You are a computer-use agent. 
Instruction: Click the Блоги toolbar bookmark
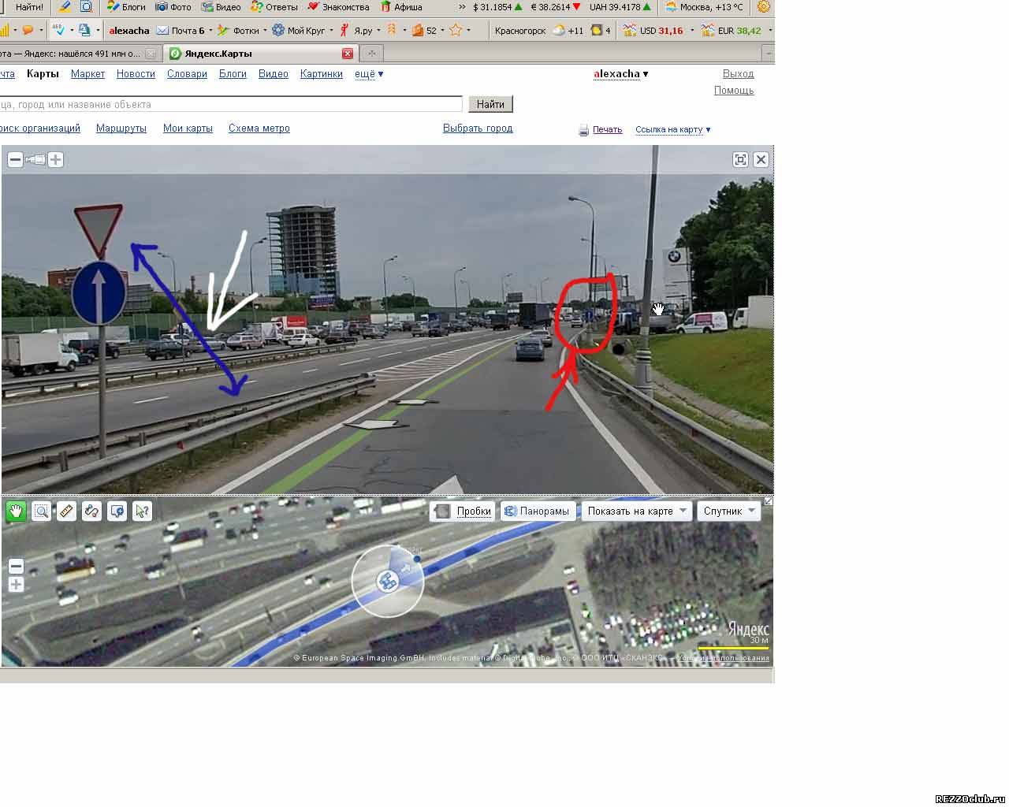[x=126, y=7]
